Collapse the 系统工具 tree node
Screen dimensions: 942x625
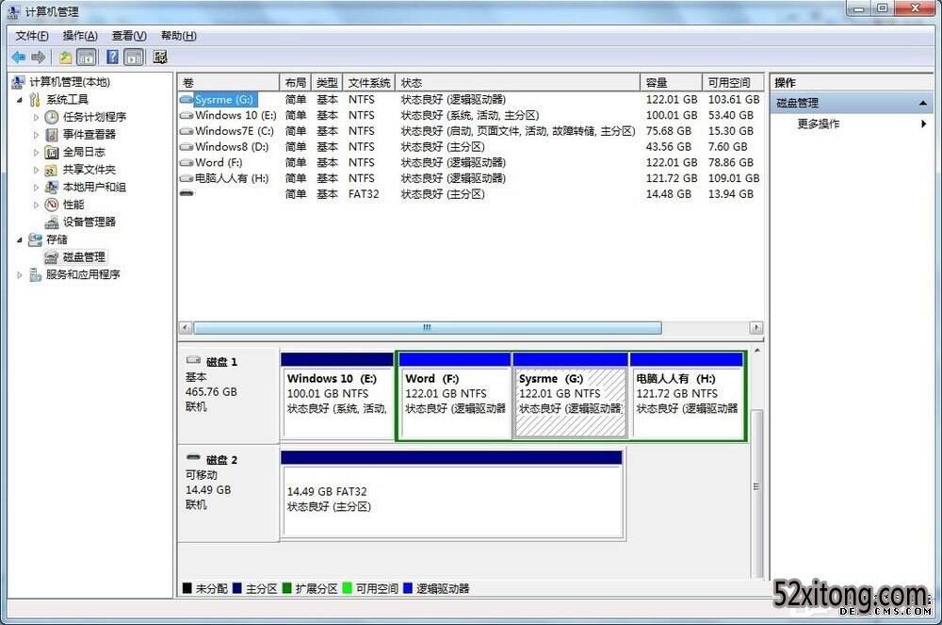pyautogui.click(x=19, y=100)
